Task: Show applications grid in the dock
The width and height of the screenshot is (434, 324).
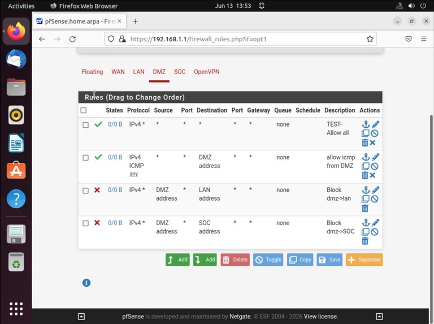Action: tap(16, 309)
